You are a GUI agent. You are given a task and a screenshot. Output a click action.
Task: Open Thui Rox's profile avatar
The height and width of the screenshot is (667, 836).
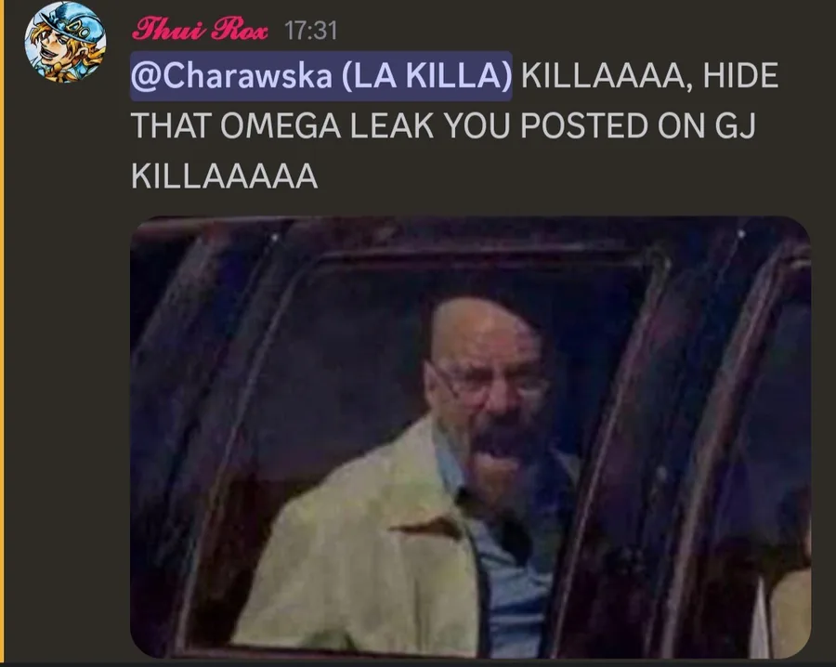[65, 42]
